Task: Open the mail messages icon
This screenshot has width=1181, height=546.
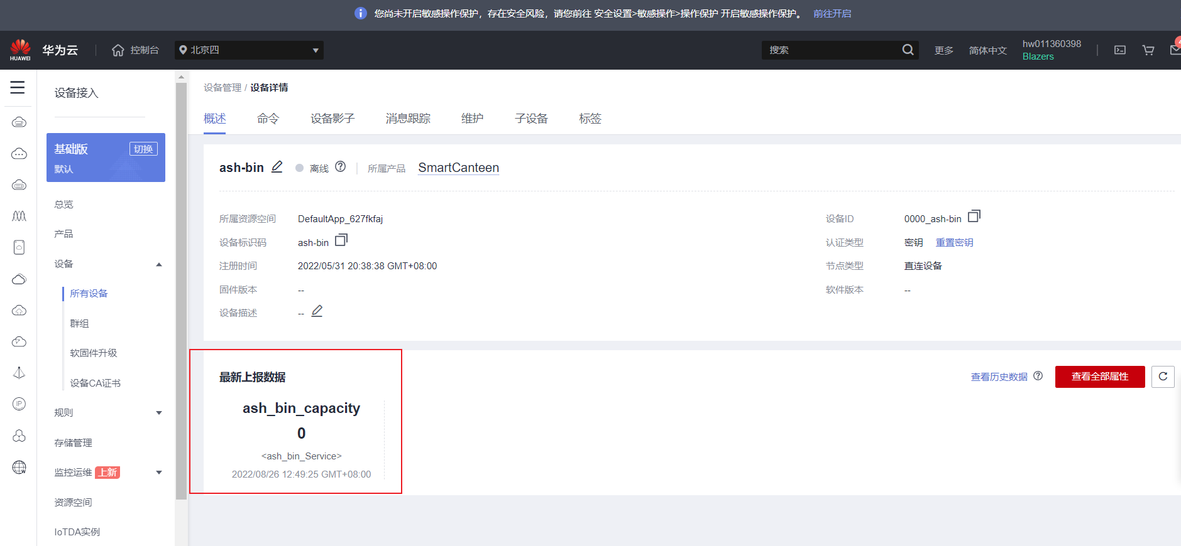Action: (x=1175, y=49)
